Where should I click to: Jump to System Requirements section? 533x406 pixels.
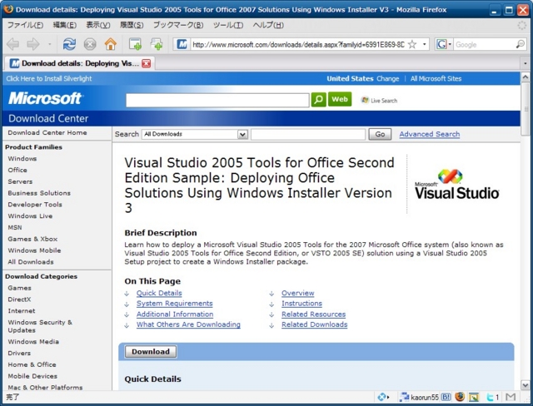coord(175,304)
